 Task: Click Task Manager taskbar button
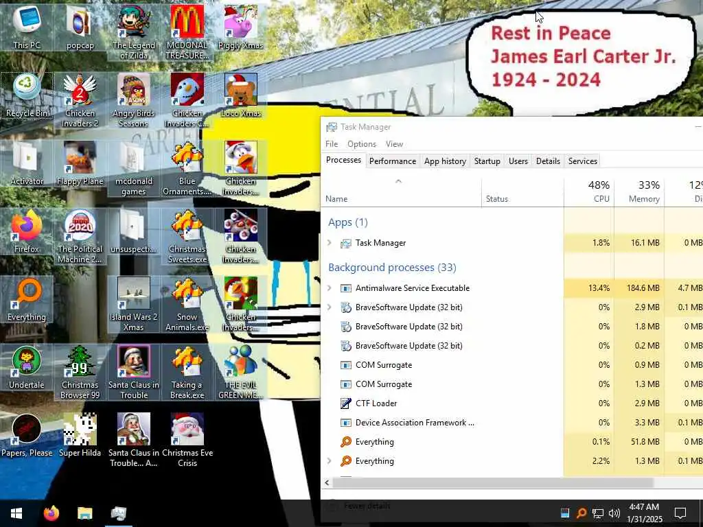click(118, 513)
